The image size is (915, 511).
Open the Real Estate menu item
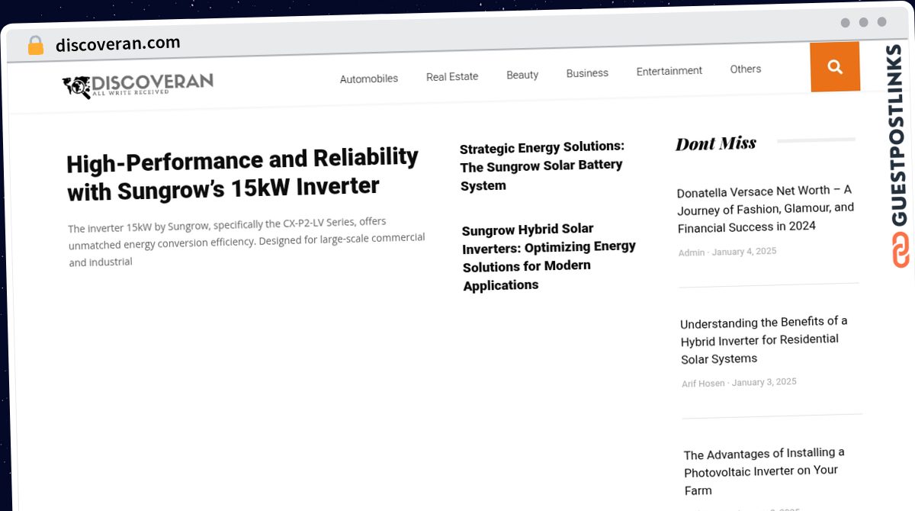click(452, 76)
